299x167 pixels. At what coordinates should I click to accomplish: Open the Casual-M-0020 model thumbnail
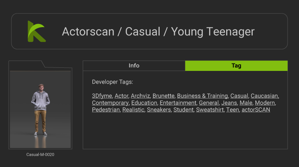40,109
